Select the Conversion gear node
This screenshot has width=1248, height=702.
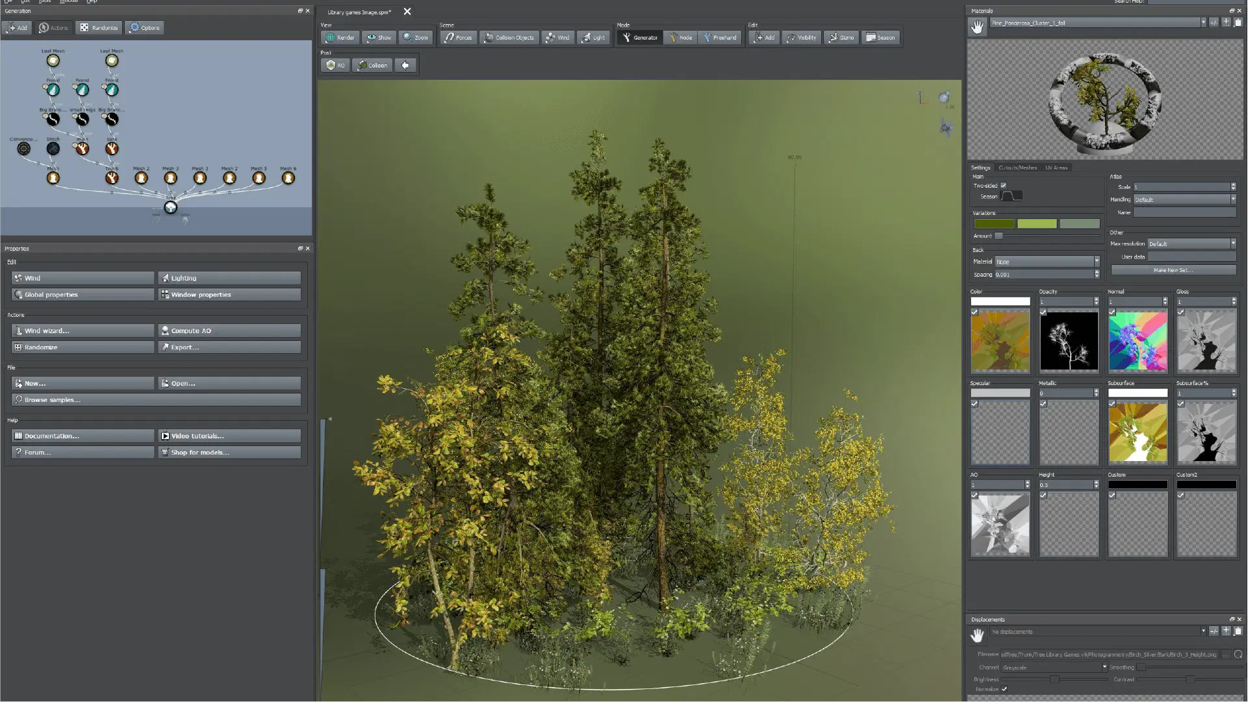tap(23, 148)
